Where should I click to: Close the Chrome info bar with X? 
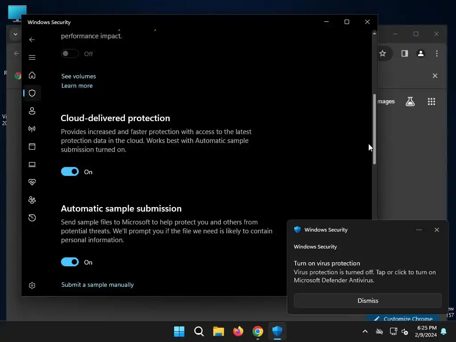pyautogui.click(x=435, y=76)
